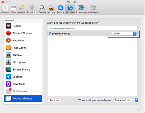Click the Pop-up Windows label
145x113 pixels.
coord(23,99)
